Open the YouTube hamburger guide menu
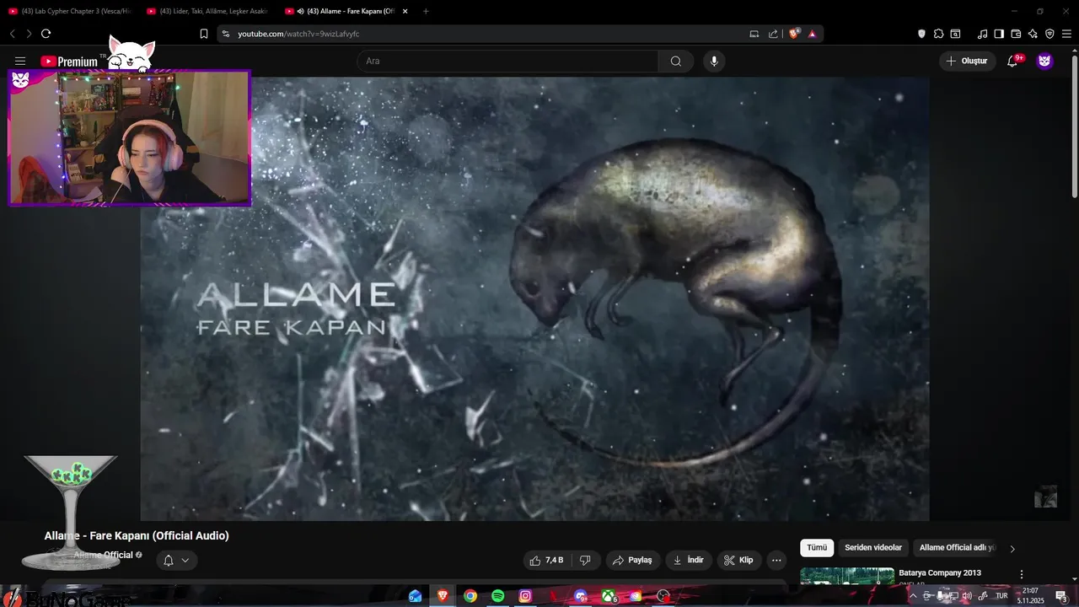The height and width of the screenshot is (607, 1079). tap(20, 61)
